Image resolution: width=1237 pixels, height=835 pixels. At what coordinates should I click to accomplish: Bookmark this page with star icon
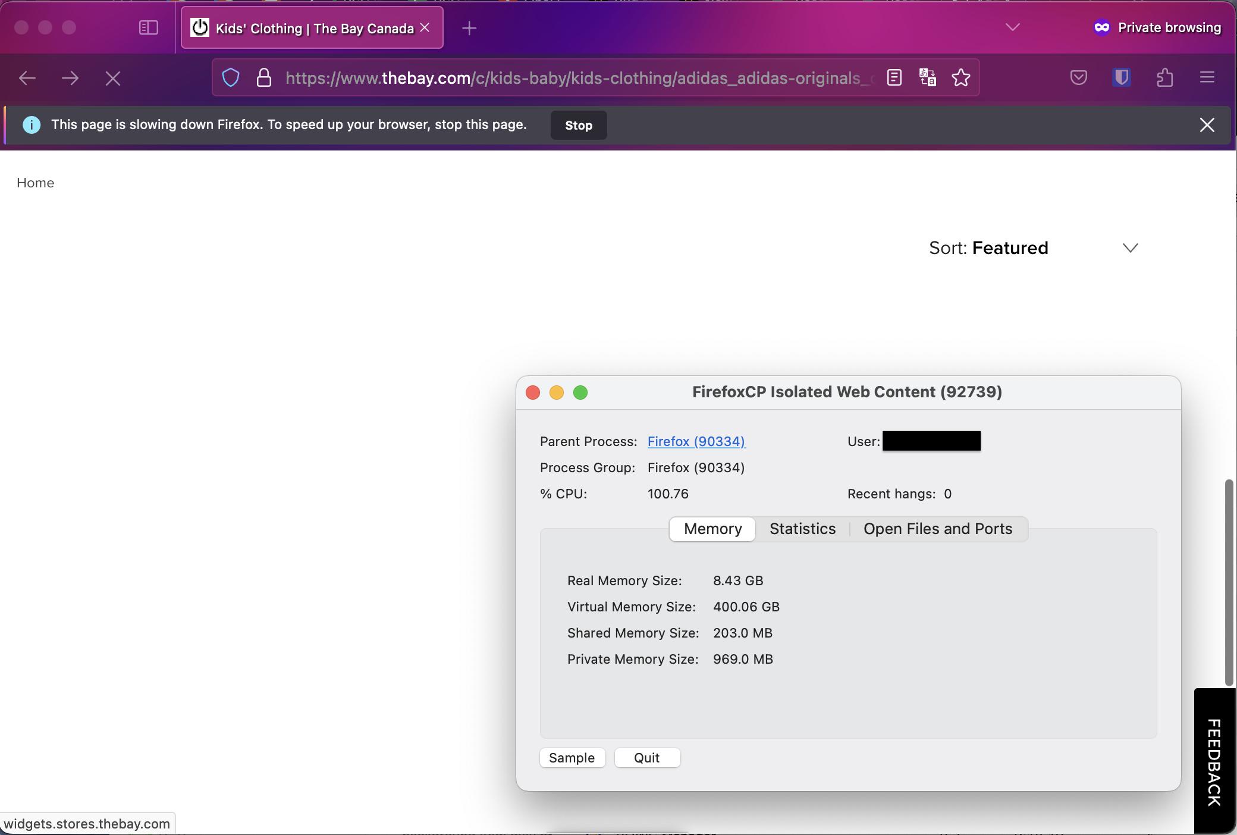961,77
